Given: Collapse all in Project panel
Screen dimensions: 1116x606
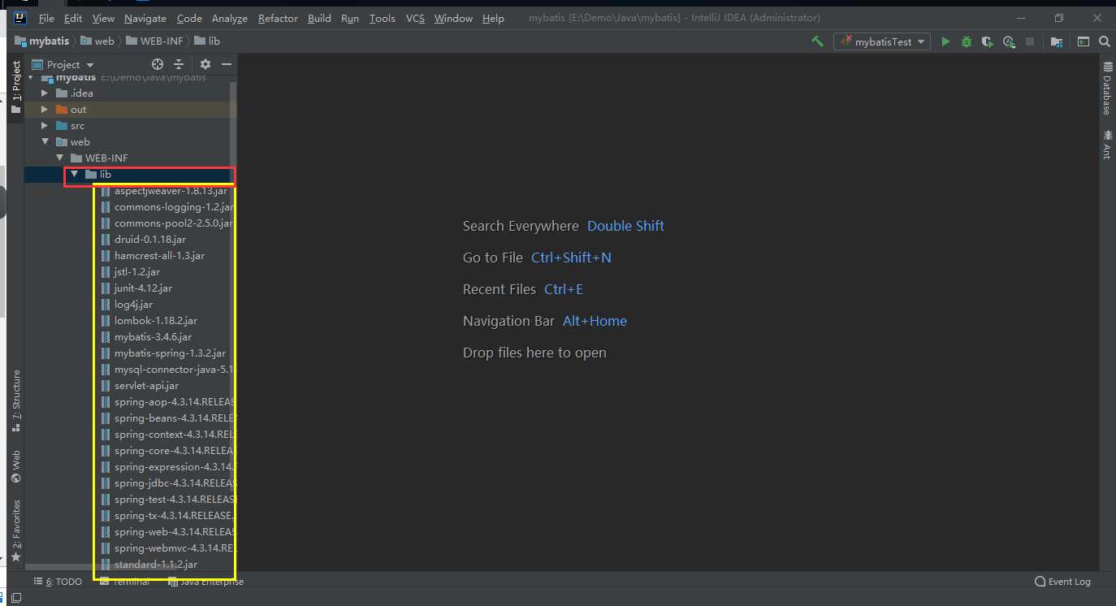Looking at the screenshot, I should pos(179,64).
